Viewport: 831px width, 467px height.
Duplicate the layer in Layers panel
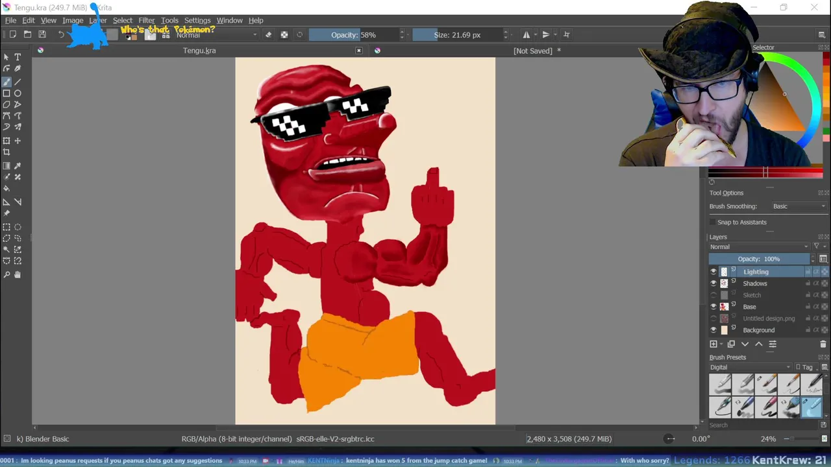click(x=731, y=344)
